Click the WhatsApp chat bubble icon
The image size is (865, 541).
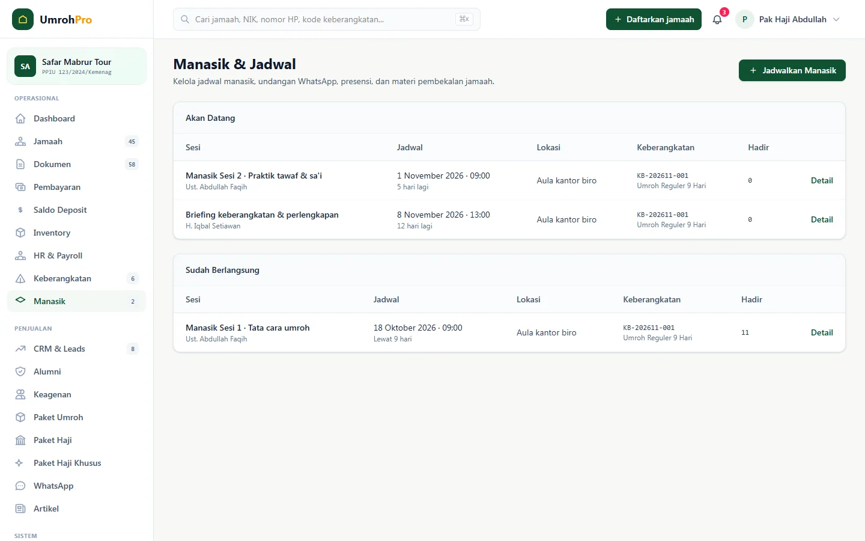[20, 486]
